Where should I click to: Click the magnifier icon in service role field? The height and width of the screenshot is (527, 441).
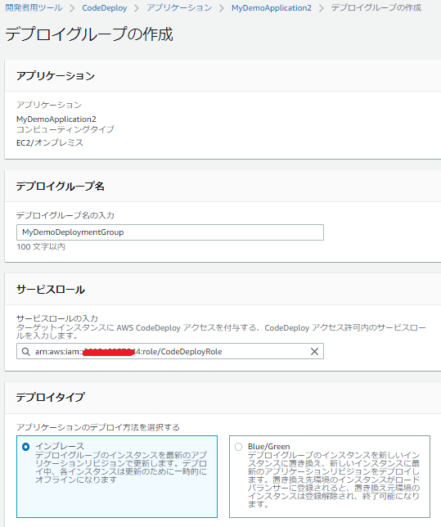click(x=26, y=352)
